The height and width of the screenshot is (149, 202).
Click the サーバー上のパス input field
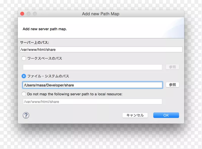pyautogui.click(x=101, y=49)
